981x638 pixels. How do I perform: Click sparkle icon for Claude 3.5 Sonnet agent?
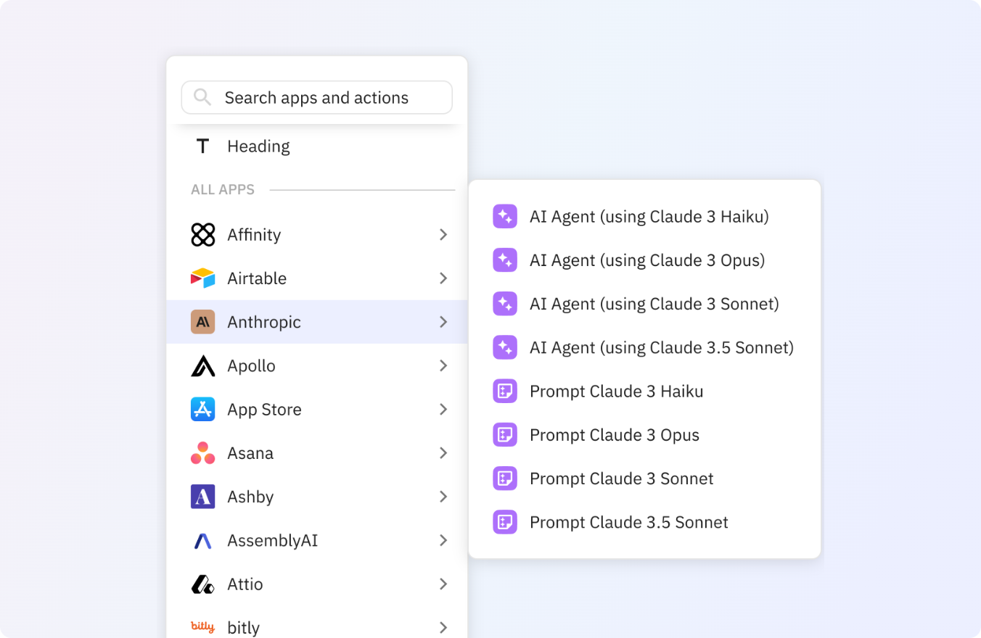click(x=505, y=347)
